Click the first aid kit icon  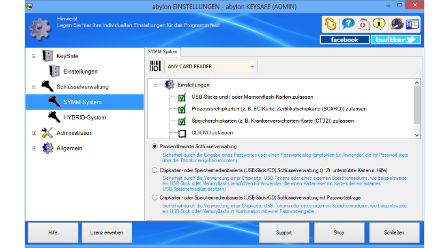(x=364, y=24)
